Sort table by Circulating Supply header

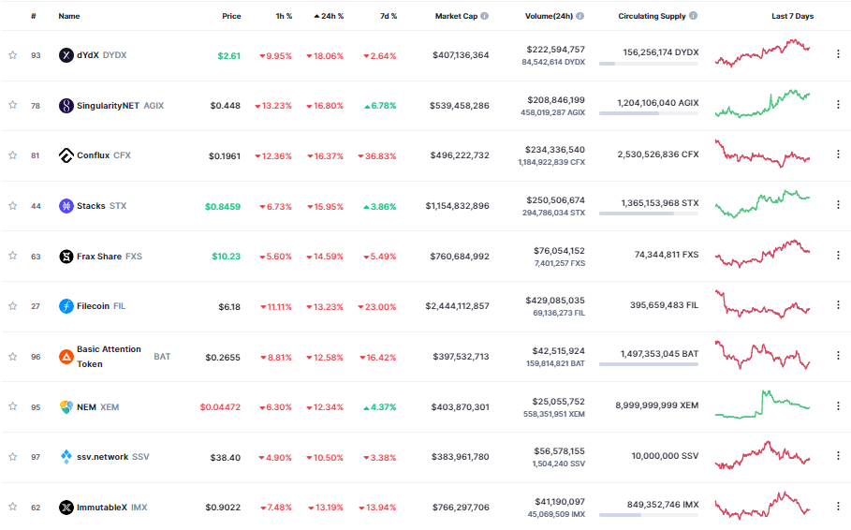click(x=652, y=16)
